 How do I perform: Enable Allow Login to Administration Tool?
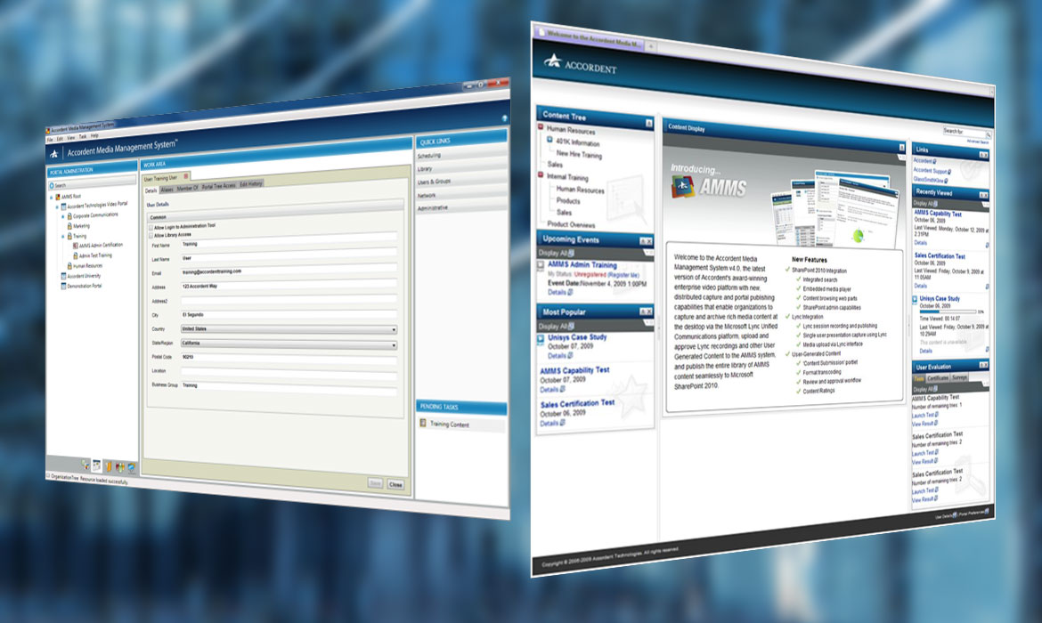(151, 226)
